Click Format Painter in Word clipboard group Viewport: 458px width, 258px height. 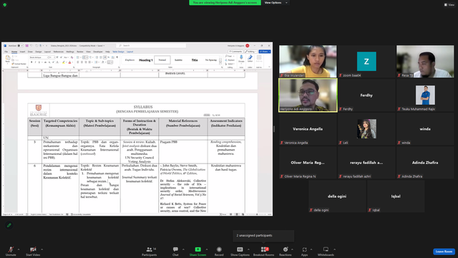click(19, 64)
